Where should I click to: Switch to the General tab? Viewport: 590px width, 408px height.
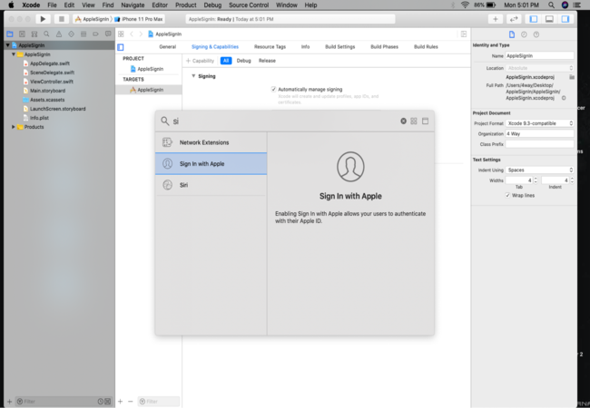[x=167, y=47]
